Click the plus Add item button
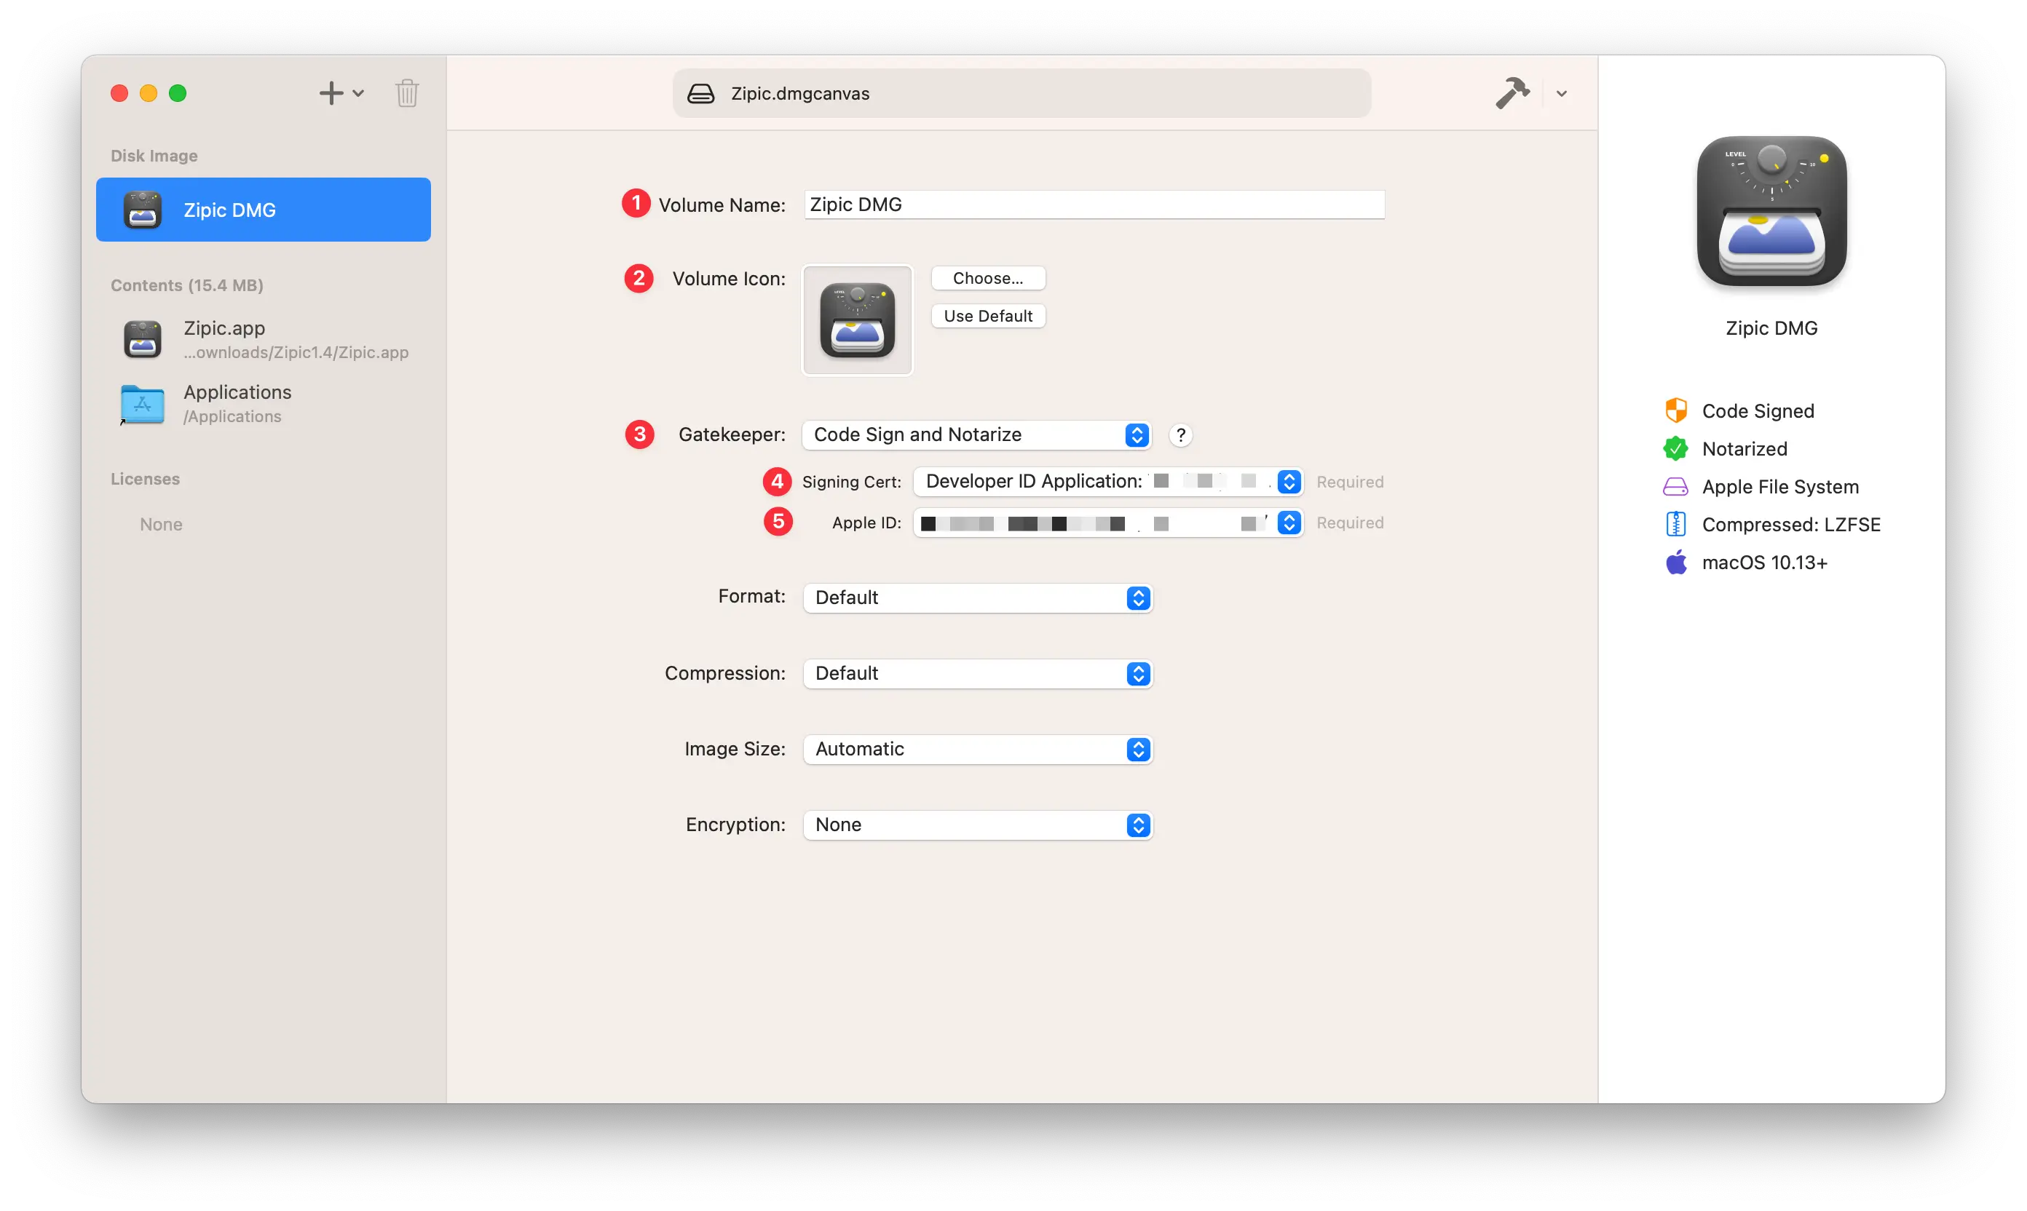 (331, 93)
